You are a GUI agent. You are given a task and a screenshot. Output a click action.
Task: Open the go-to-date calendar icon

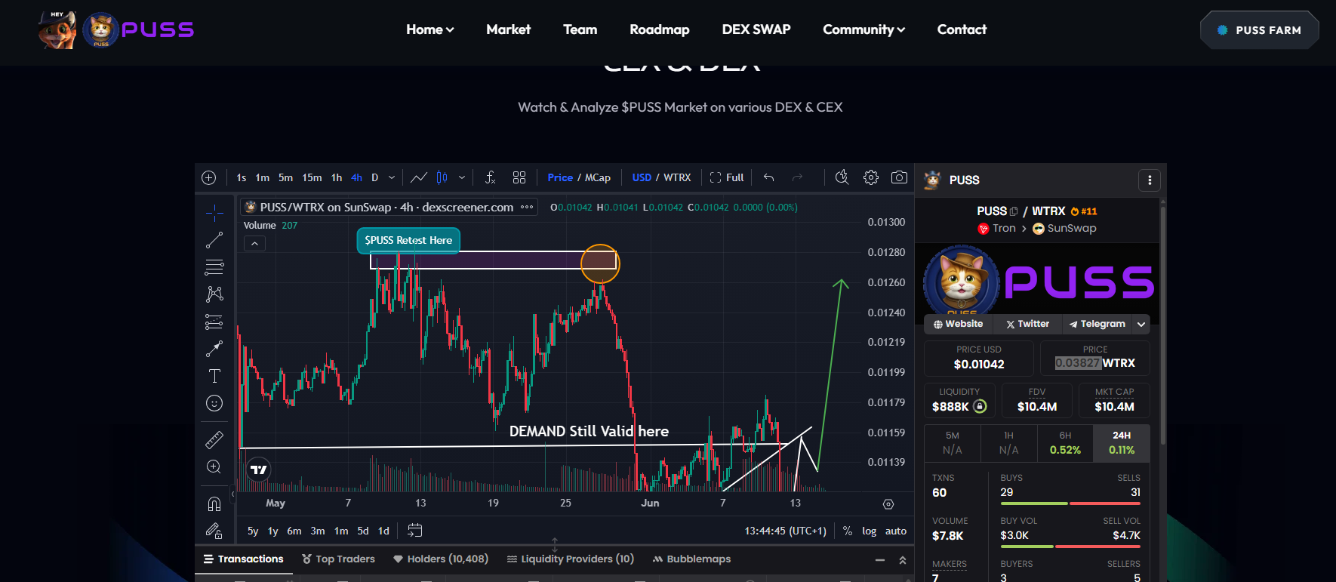(x=414, y=531)
